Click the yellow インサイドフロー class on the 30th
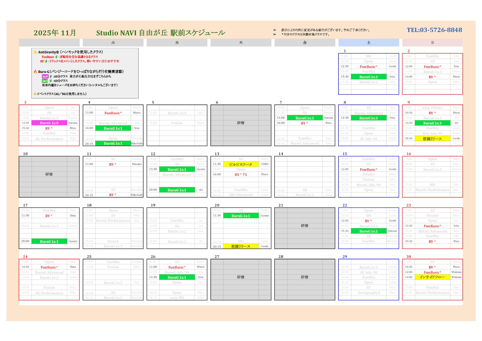Image resolution: width=482 pixels, height=341 pixels. (432, 277)
